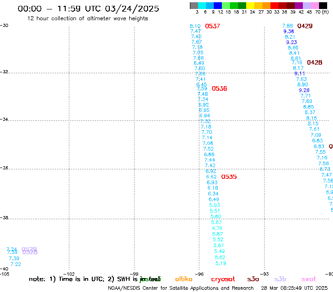This screenshot has width=333, height=292.
Task: Click the 'swot' satellite legend label
Action: [x=309, y=279]
